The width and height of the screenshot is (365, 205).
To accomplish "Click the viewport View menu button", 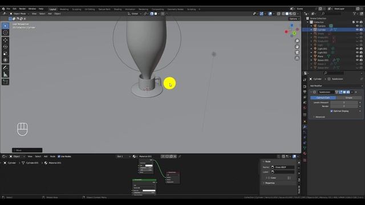I will [34, 14].
